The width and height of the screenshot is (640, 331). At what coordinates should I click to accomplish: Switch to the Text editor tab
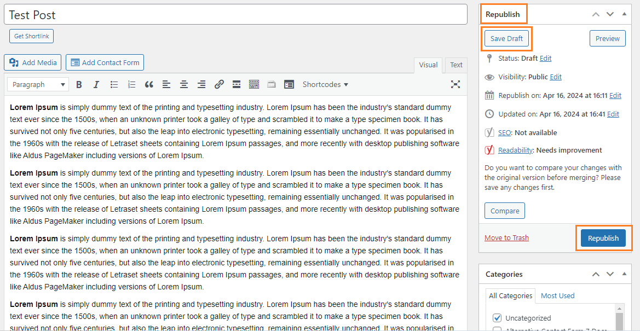point(456,65)
